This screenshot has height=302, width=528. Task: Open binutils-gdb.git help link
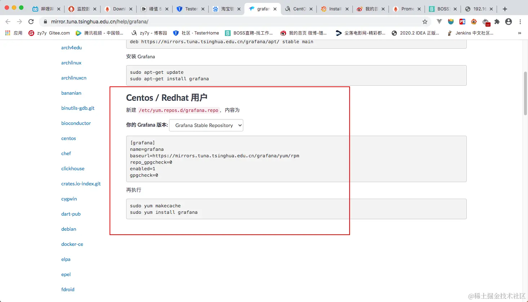point(78,108)
